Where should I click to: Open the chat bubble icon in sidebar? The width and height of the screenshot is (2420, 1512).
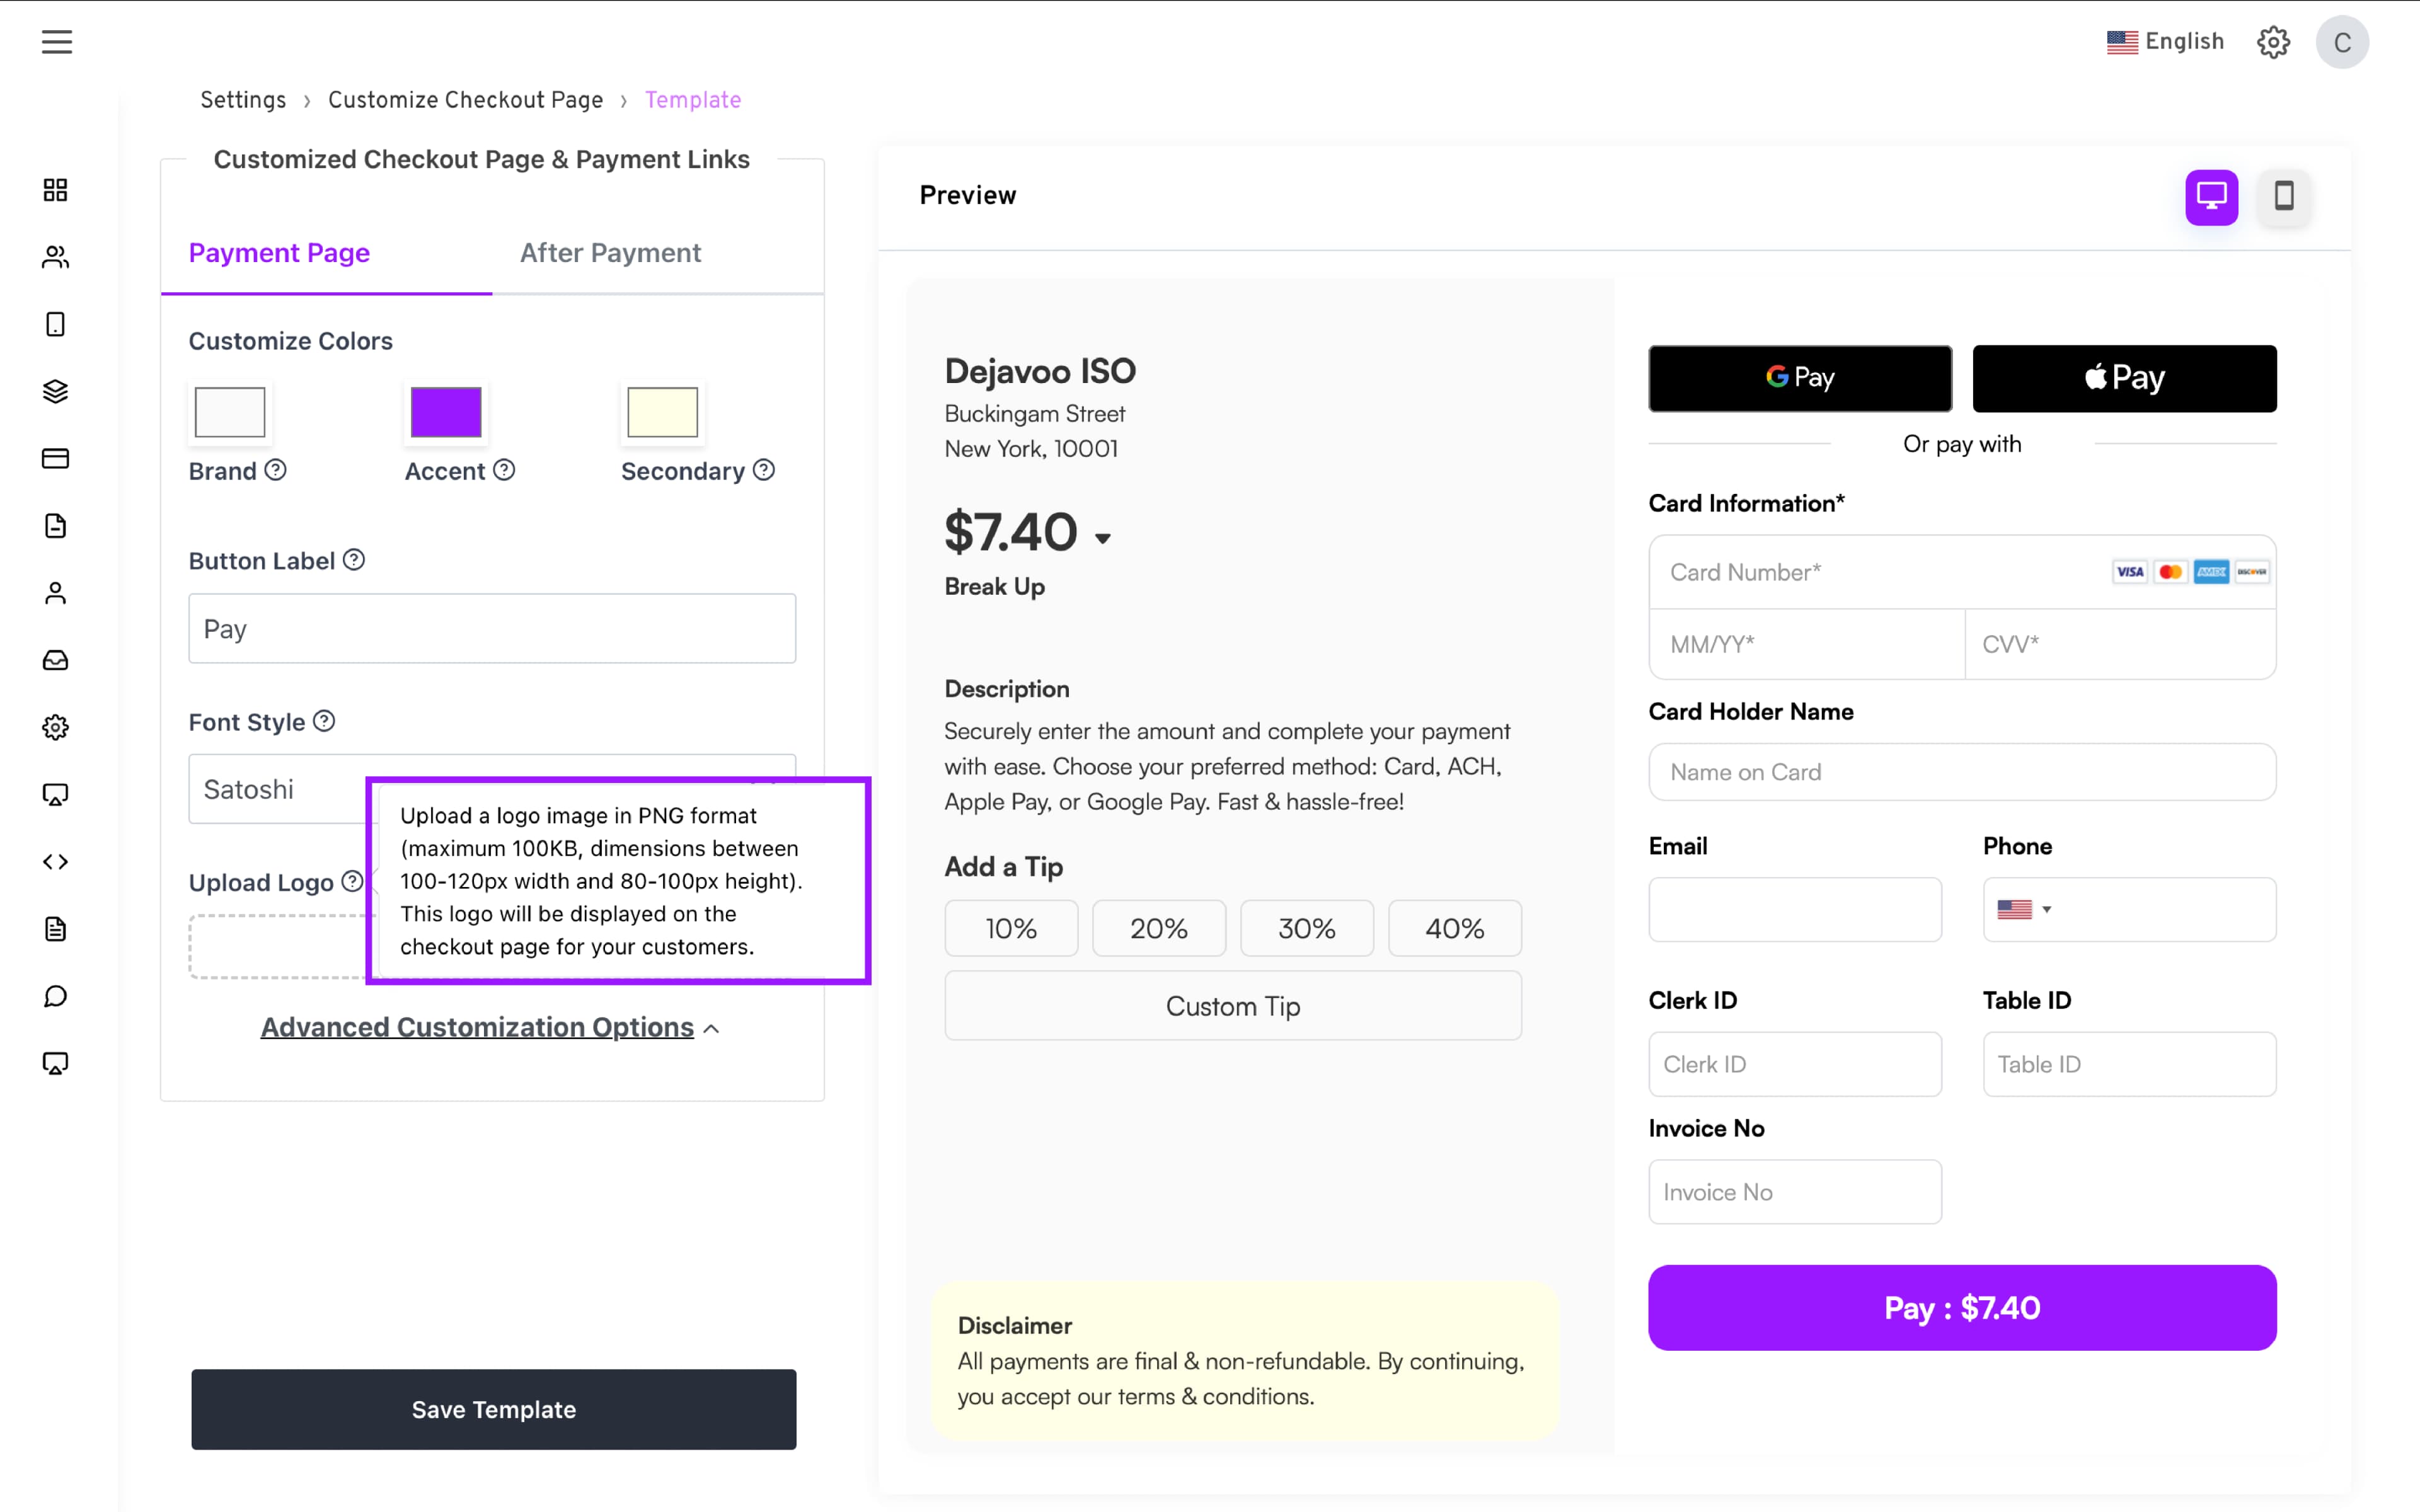56,996
